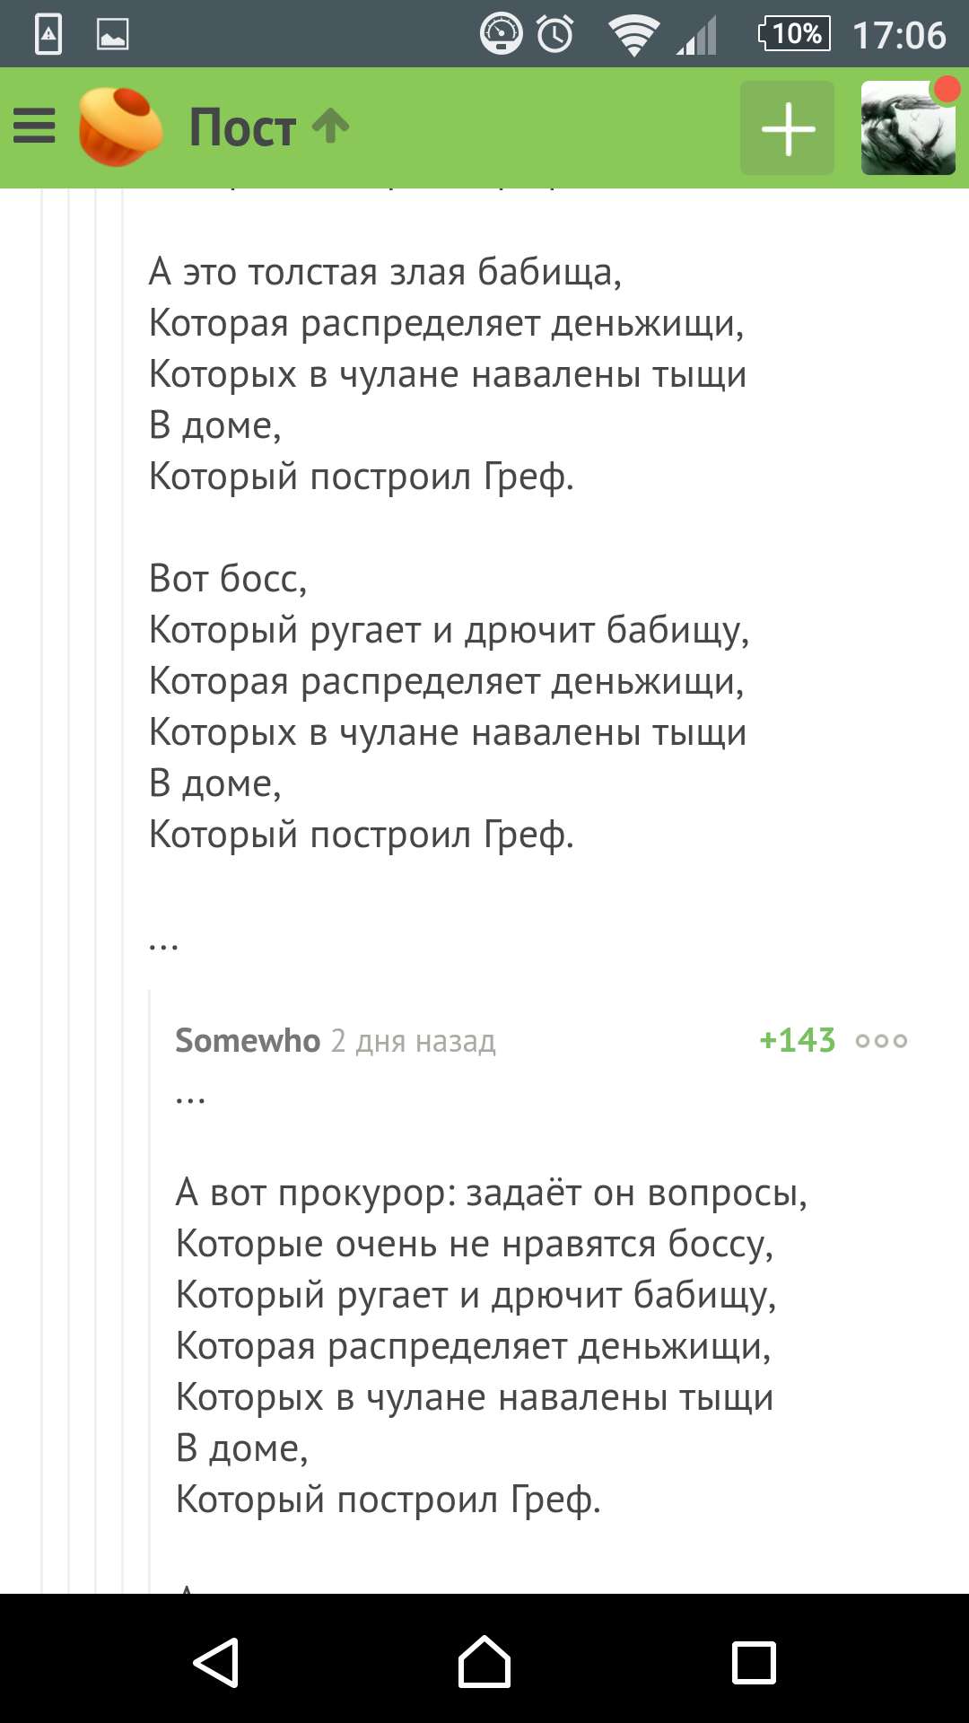This screenshot has width=969, height=1723.
Task: Tap the Wi-Fi status bar icon
Action: pos(633,36)
